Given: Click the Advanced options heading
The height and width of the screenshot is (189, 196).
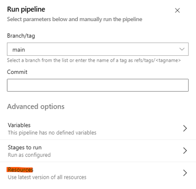Looking at the screenshot, I should [x=36, y=107].
